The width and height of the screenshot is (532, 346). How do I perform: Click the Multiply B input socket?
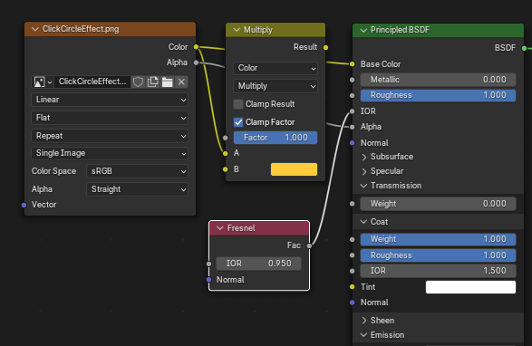tap(226, 169)
